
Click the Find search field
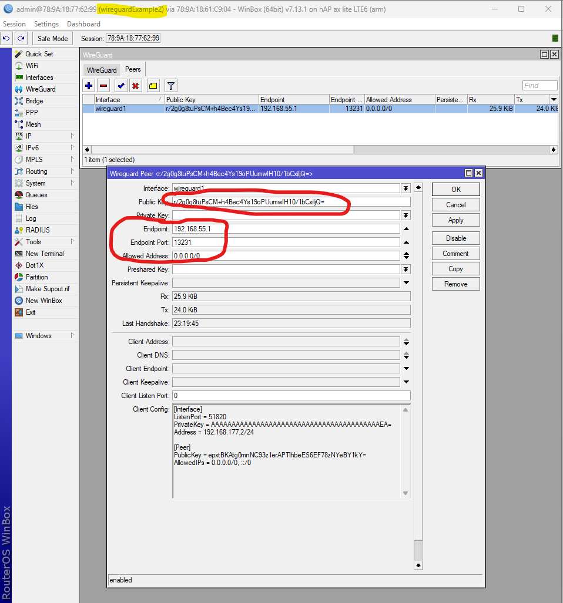coord(539,85)
